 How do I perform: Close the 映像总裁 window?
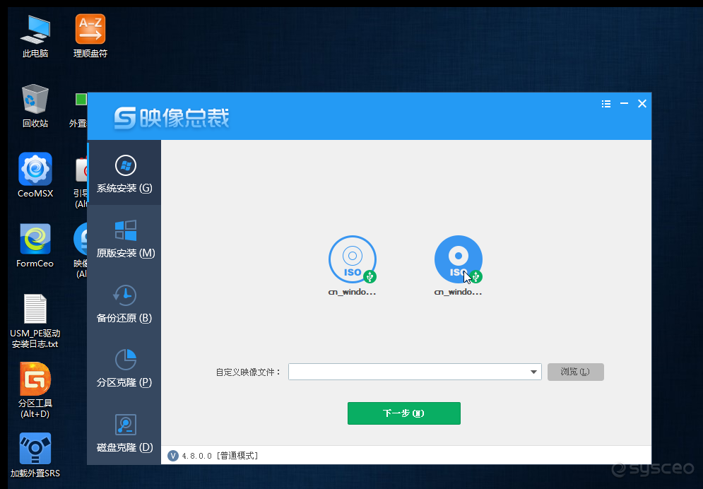642,104
